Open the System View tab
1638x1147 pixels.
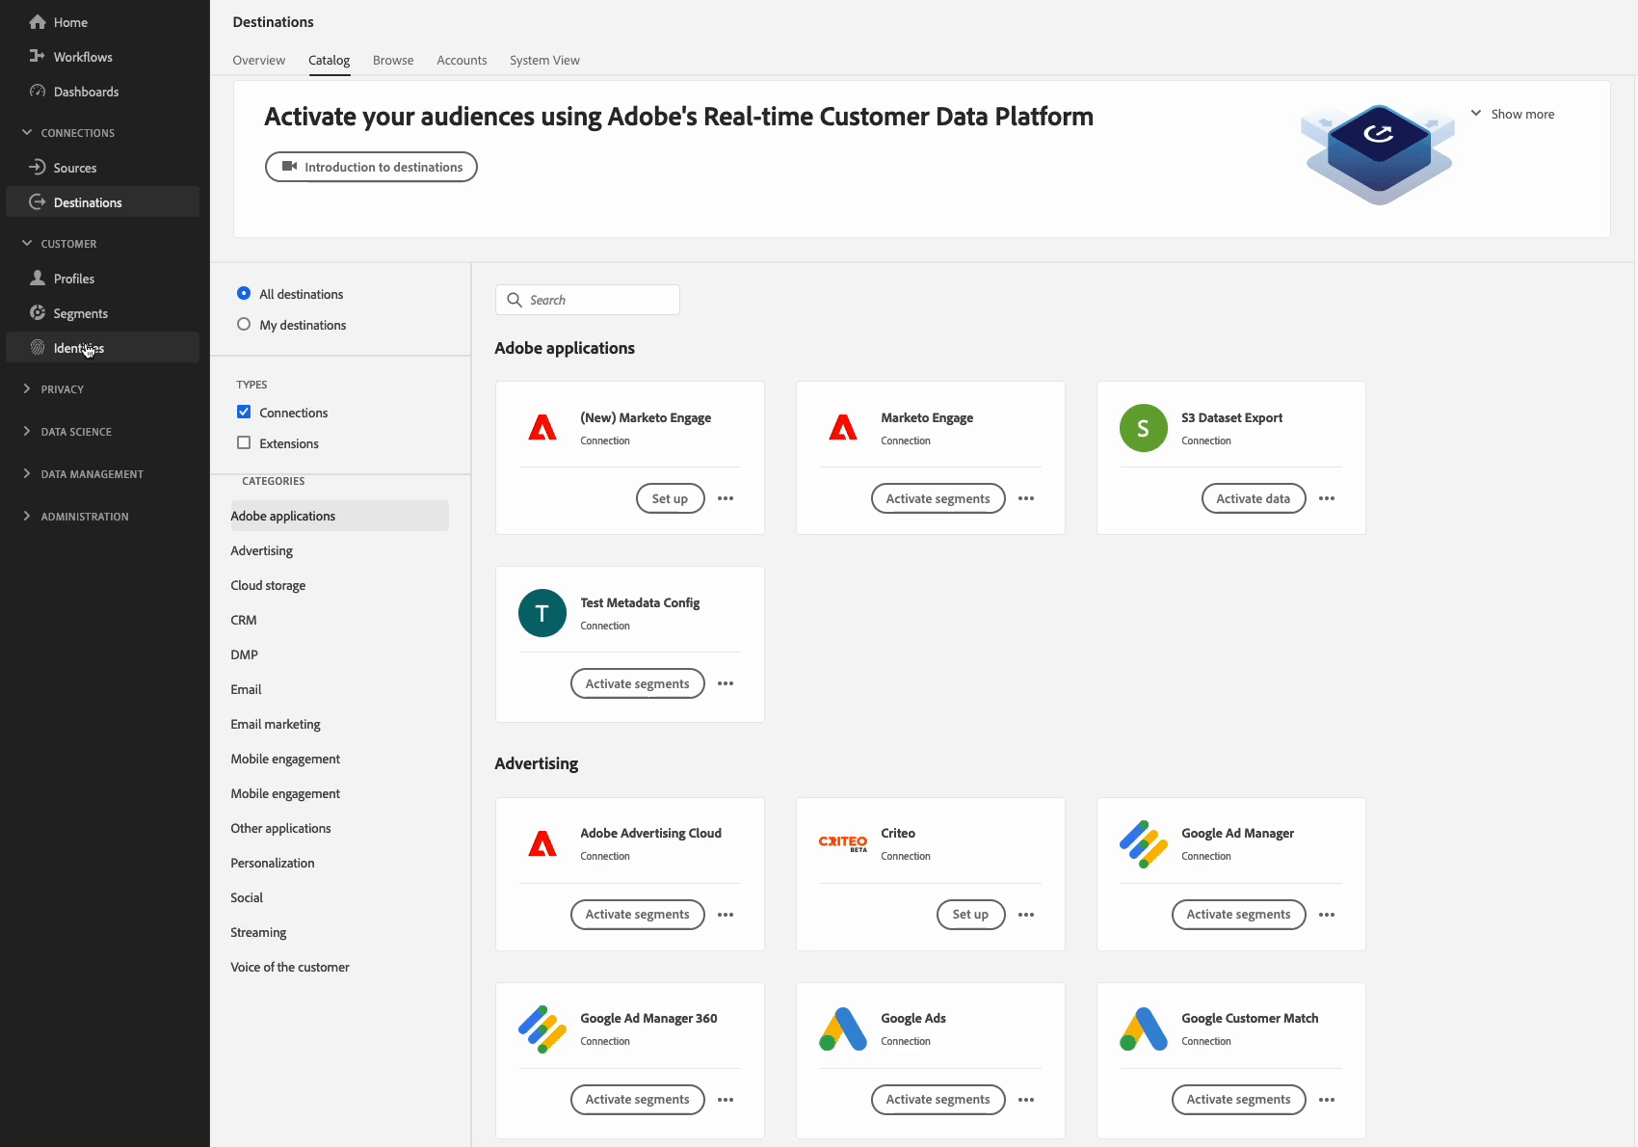(544, 60)
